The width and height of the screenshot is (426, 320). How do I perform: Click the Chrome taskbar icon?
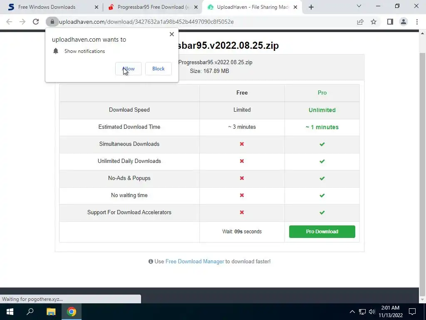[x=72, y=312]
